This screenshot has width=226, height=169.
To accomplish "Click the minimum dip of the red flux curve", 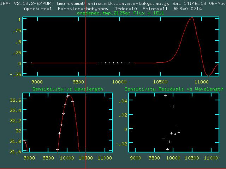I will pos(208,76).
